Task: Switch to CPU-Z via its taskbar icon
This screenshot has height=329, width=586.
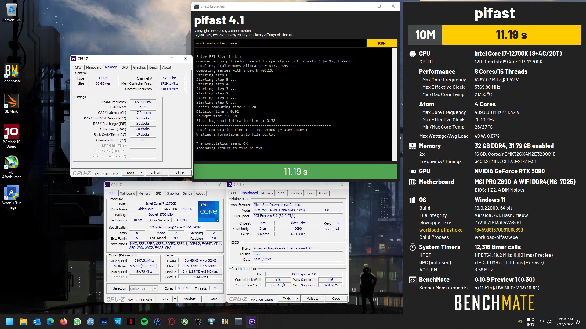Action: (x=252, y=322)
